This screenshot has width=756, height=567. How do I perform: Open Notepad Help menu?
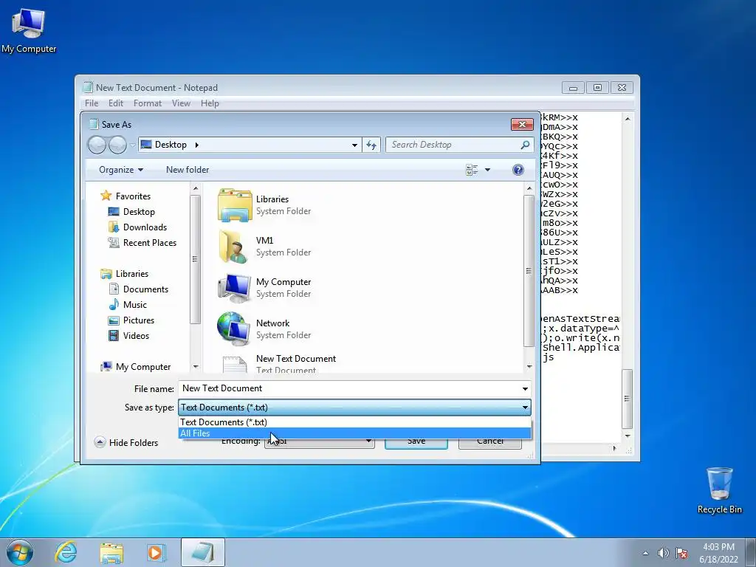pyautogui.click(x=210, y=103)
